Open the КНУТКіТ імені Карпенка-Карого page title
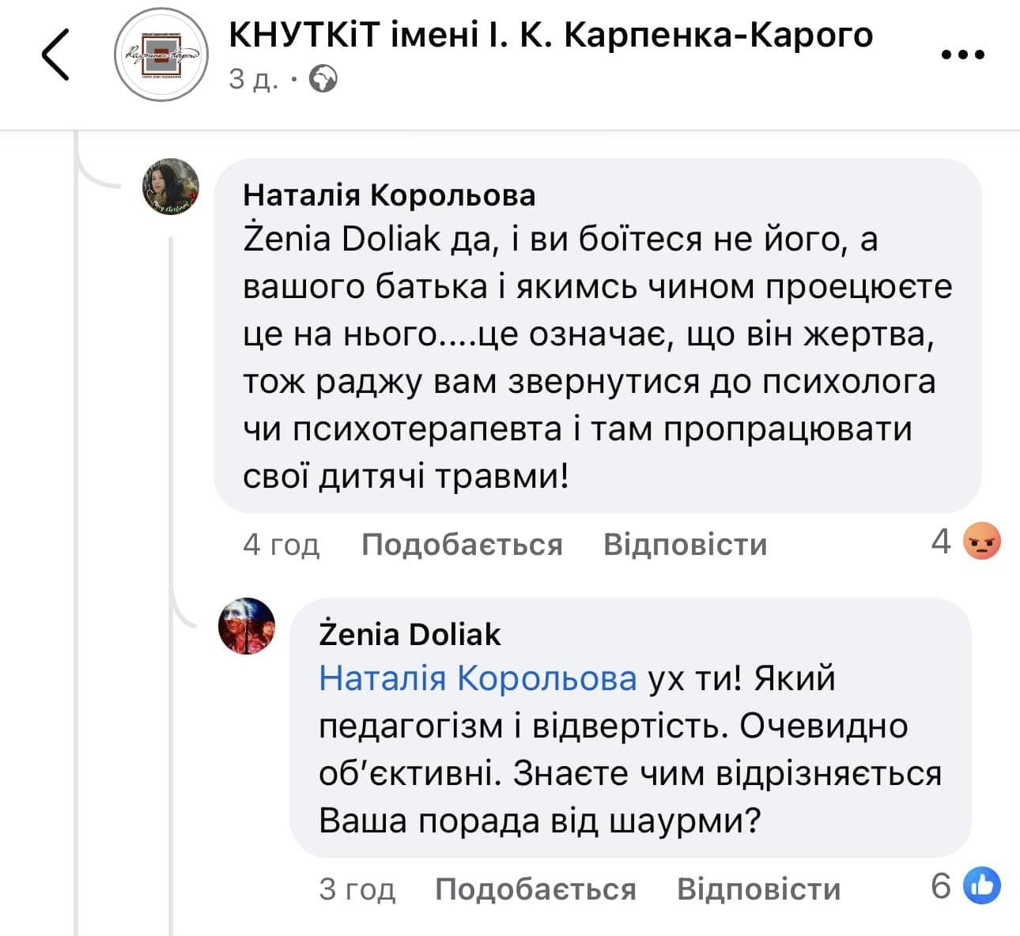 point(550,35)
